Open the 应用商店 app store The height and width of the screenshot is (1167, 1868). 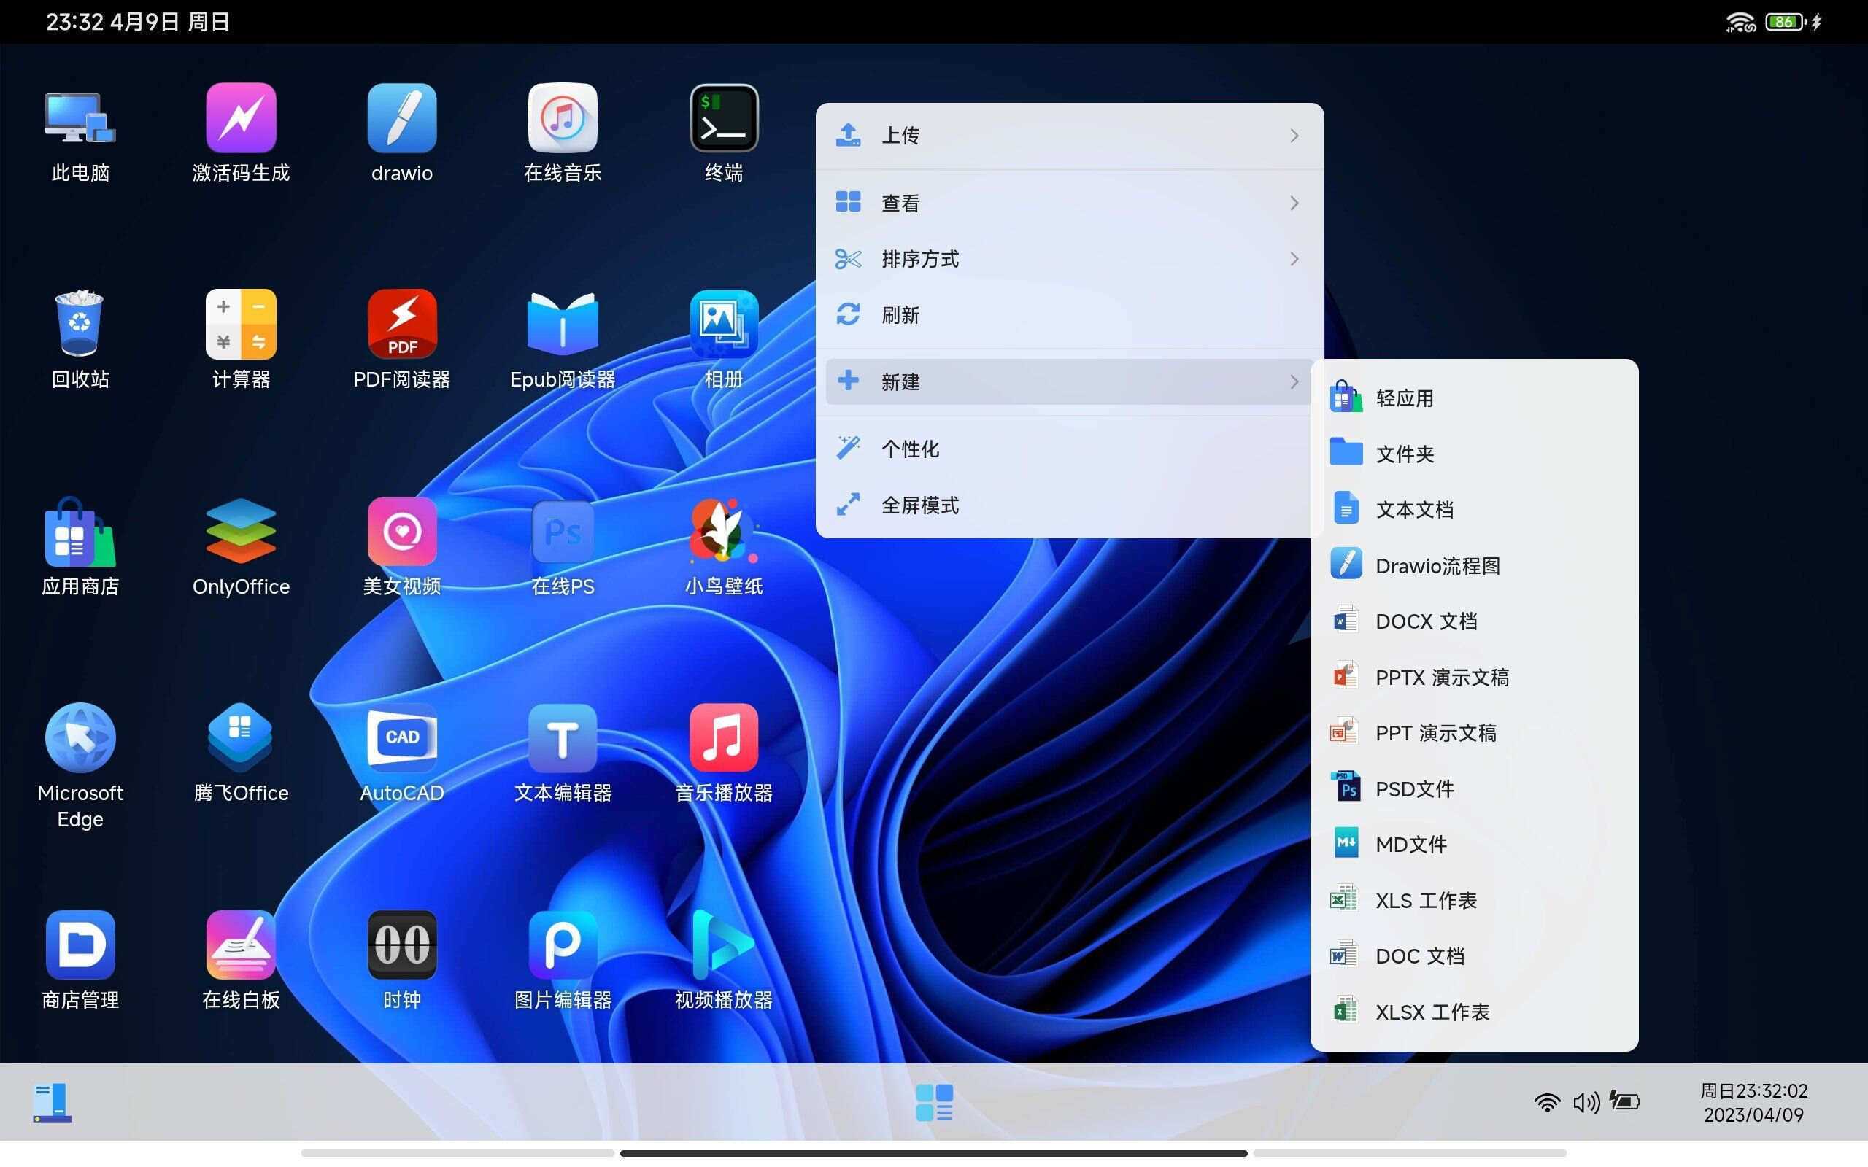pos(80,532)
